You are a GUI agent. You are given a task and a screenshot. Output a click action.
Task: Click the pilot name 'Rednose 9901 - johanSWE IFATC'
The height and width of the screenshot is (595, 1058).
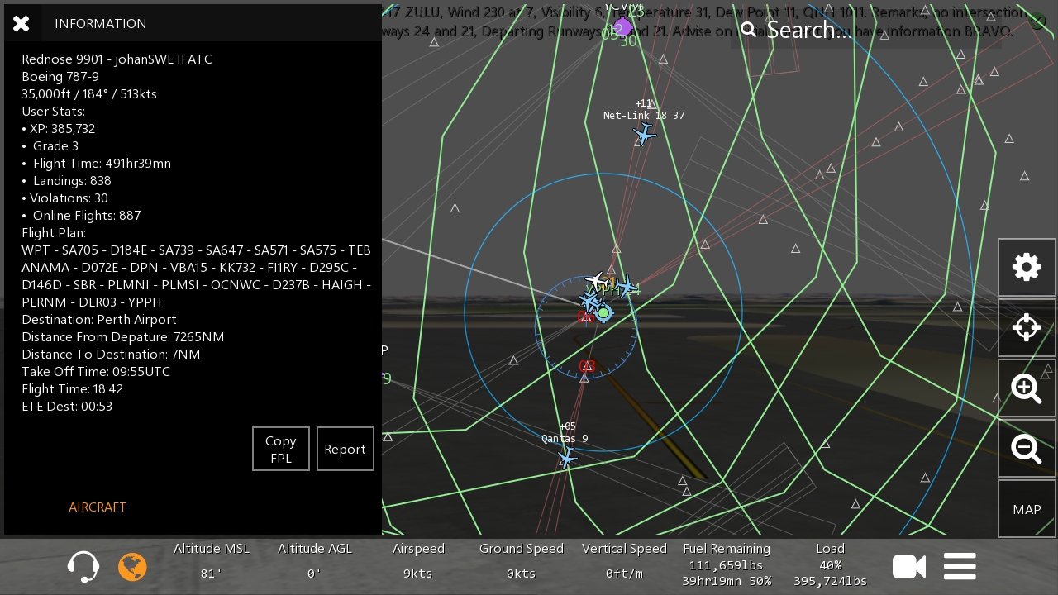117,59
